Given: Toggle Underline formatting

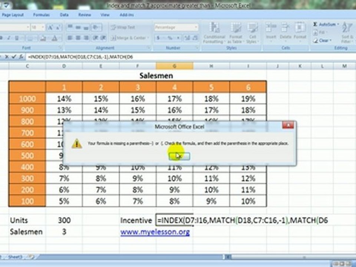Looking at the screenshot, I should [17, 38].
